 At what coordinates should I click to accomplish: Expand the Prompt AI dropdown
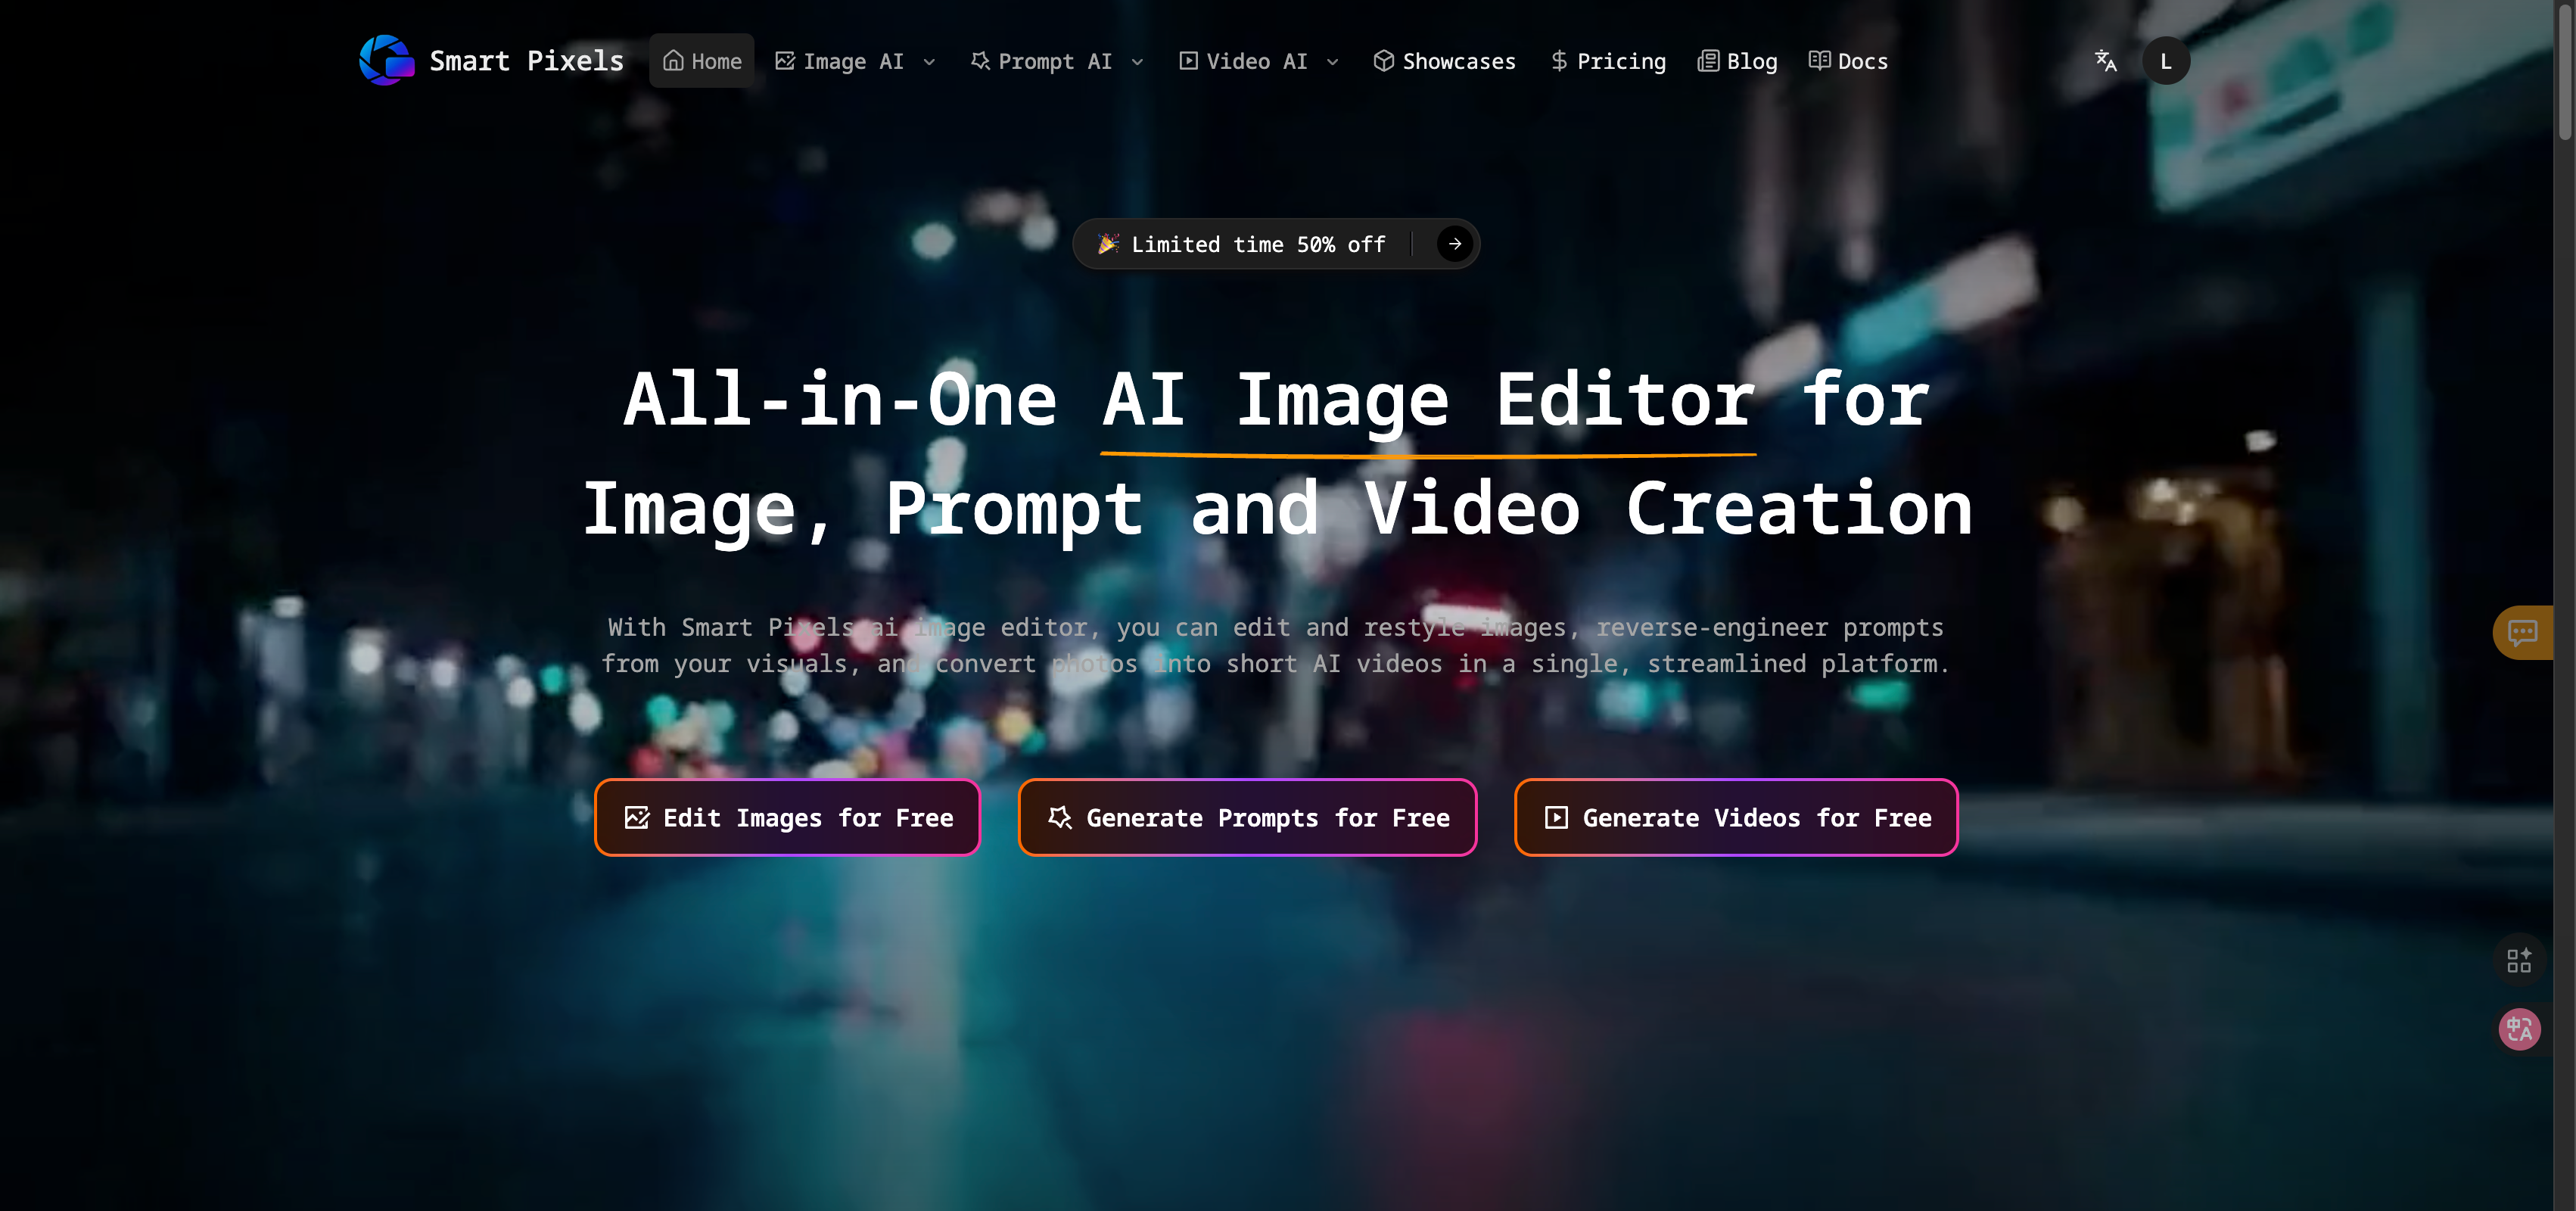coord(1140,62)
